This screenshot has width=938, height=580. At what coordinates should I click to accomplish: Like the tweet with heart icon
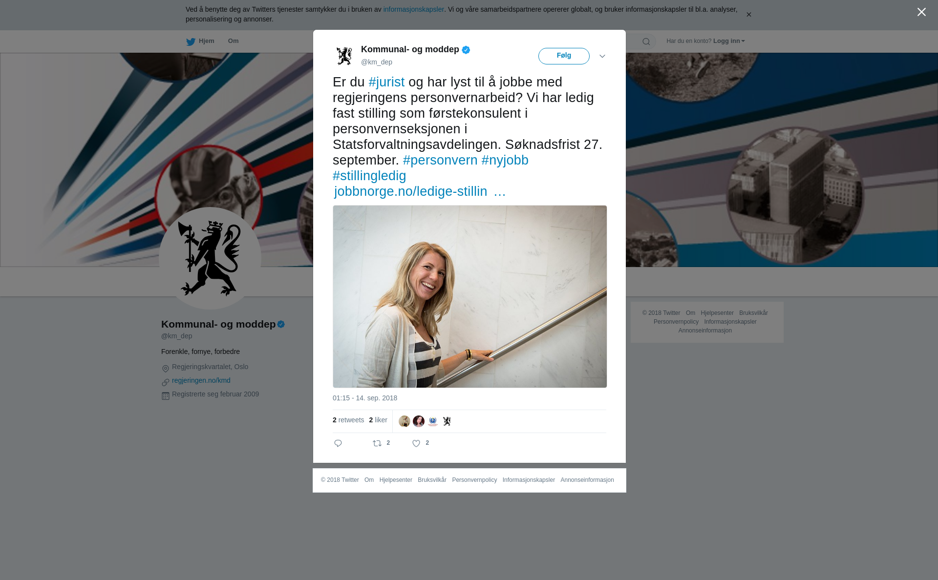point(416,443)
